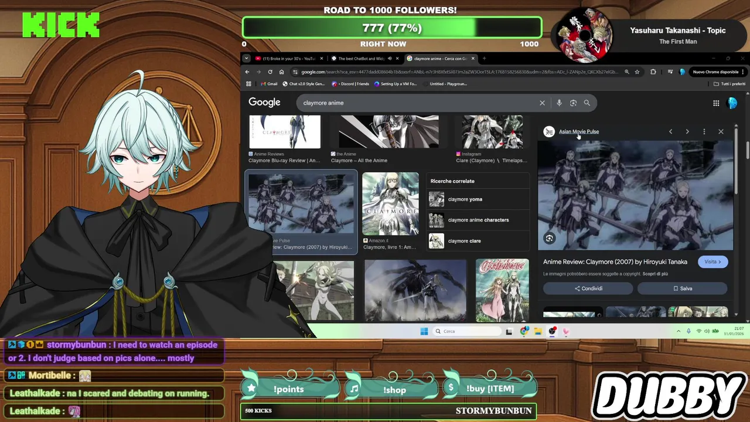Viewport: 750px width, 422px height.
Task: Open the Tutti i preferiti bookmarks folder
Action: tap(729, 84)
